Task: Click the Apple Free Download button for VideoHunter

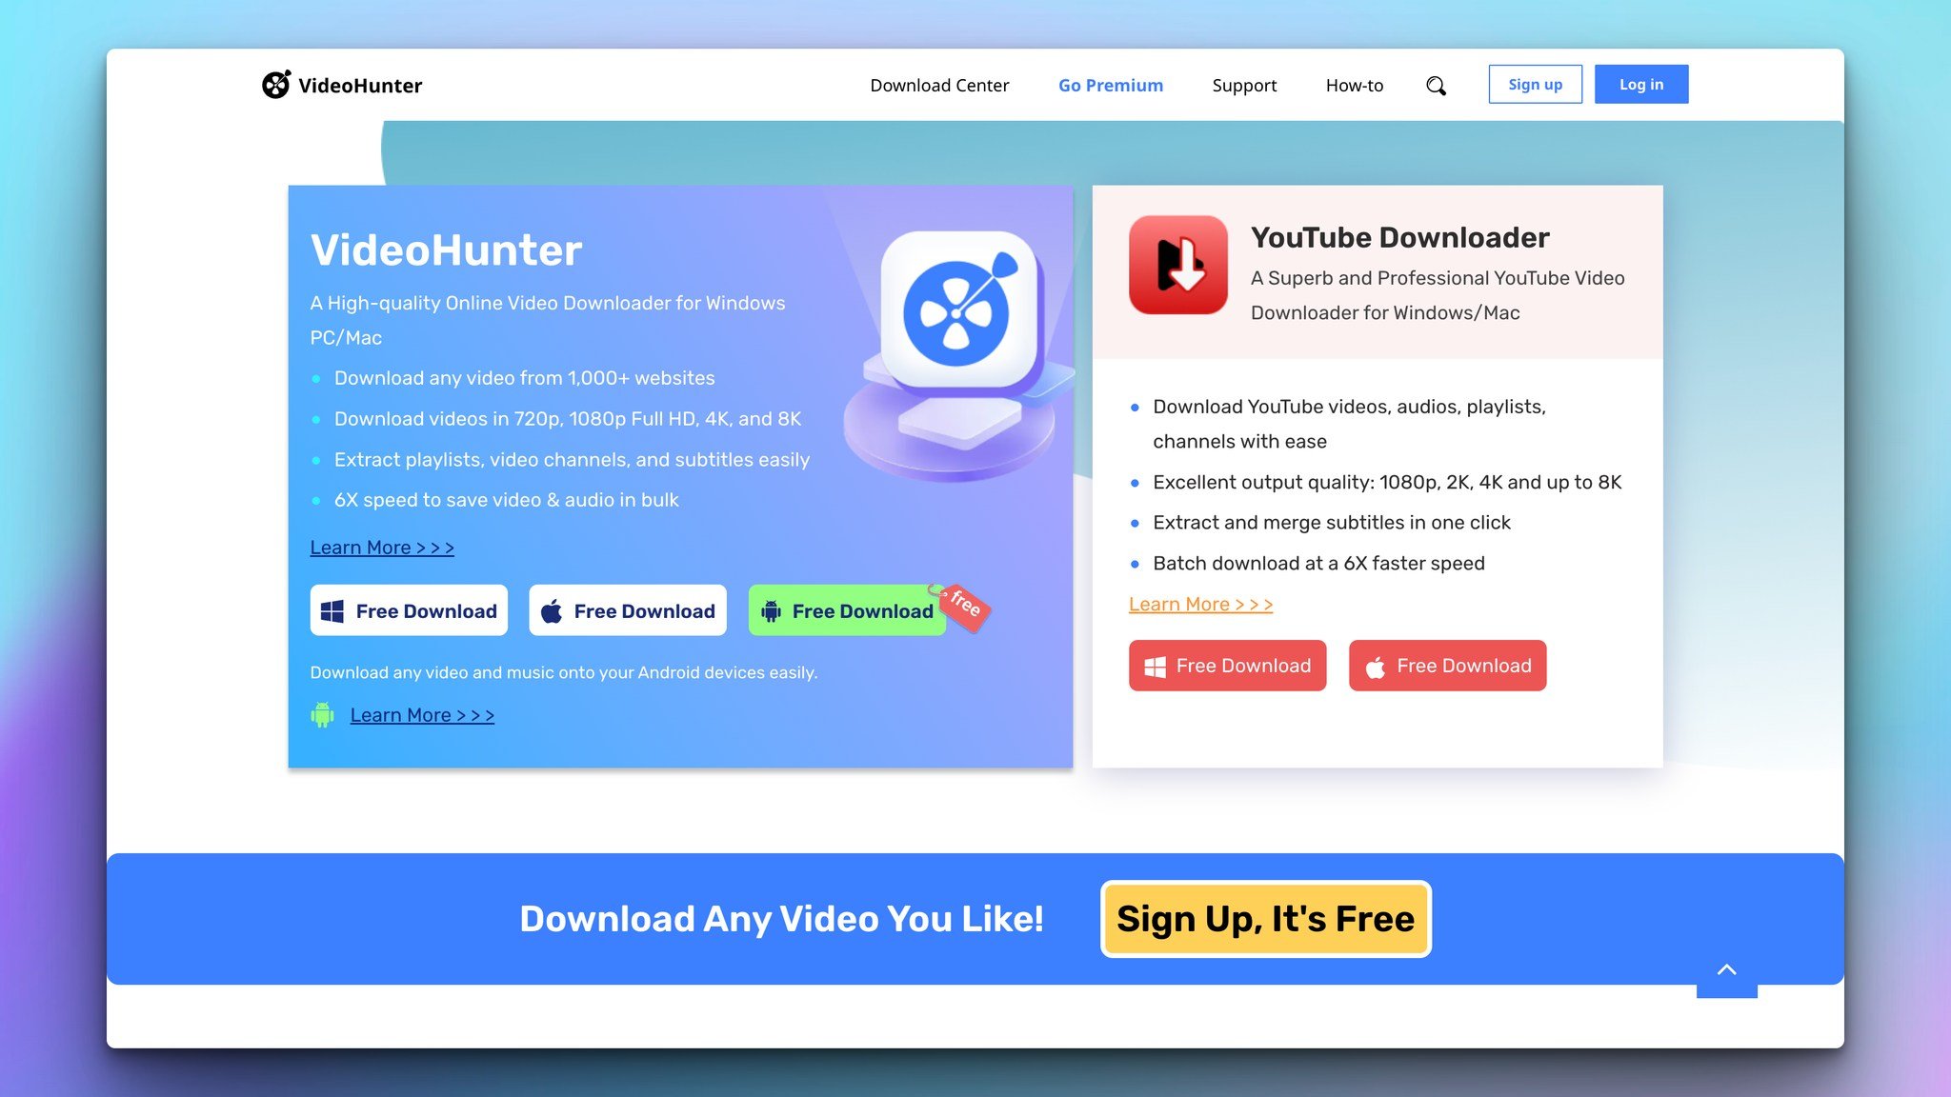Action: (627, 609)
